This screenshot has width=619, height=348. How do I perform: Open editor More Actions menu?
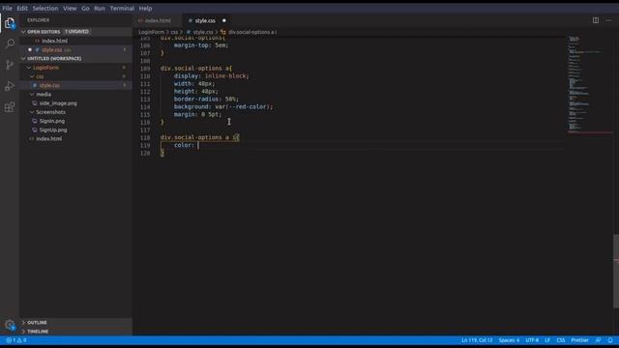pyautogui.click(x=608, y=20)
